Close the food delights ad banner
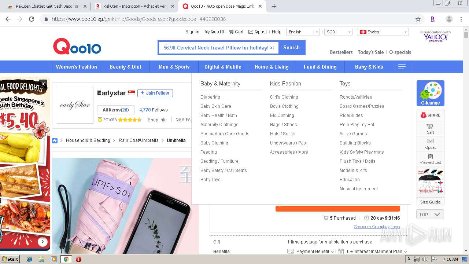The image size is (469, 264). [43, 84]
